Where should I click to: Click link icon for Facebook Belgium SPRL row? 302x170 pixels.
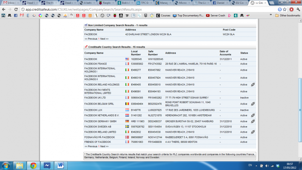point(253,104)
